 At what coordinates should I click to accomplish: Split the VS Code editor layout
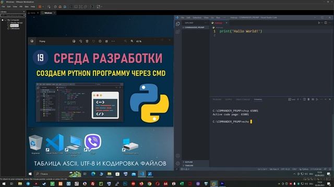point(326,23)
